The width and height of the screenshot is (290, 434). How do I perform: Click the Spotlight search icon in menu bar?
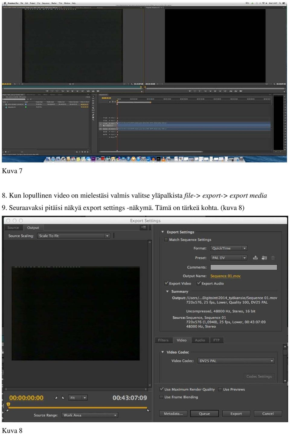tap(280, 3)
